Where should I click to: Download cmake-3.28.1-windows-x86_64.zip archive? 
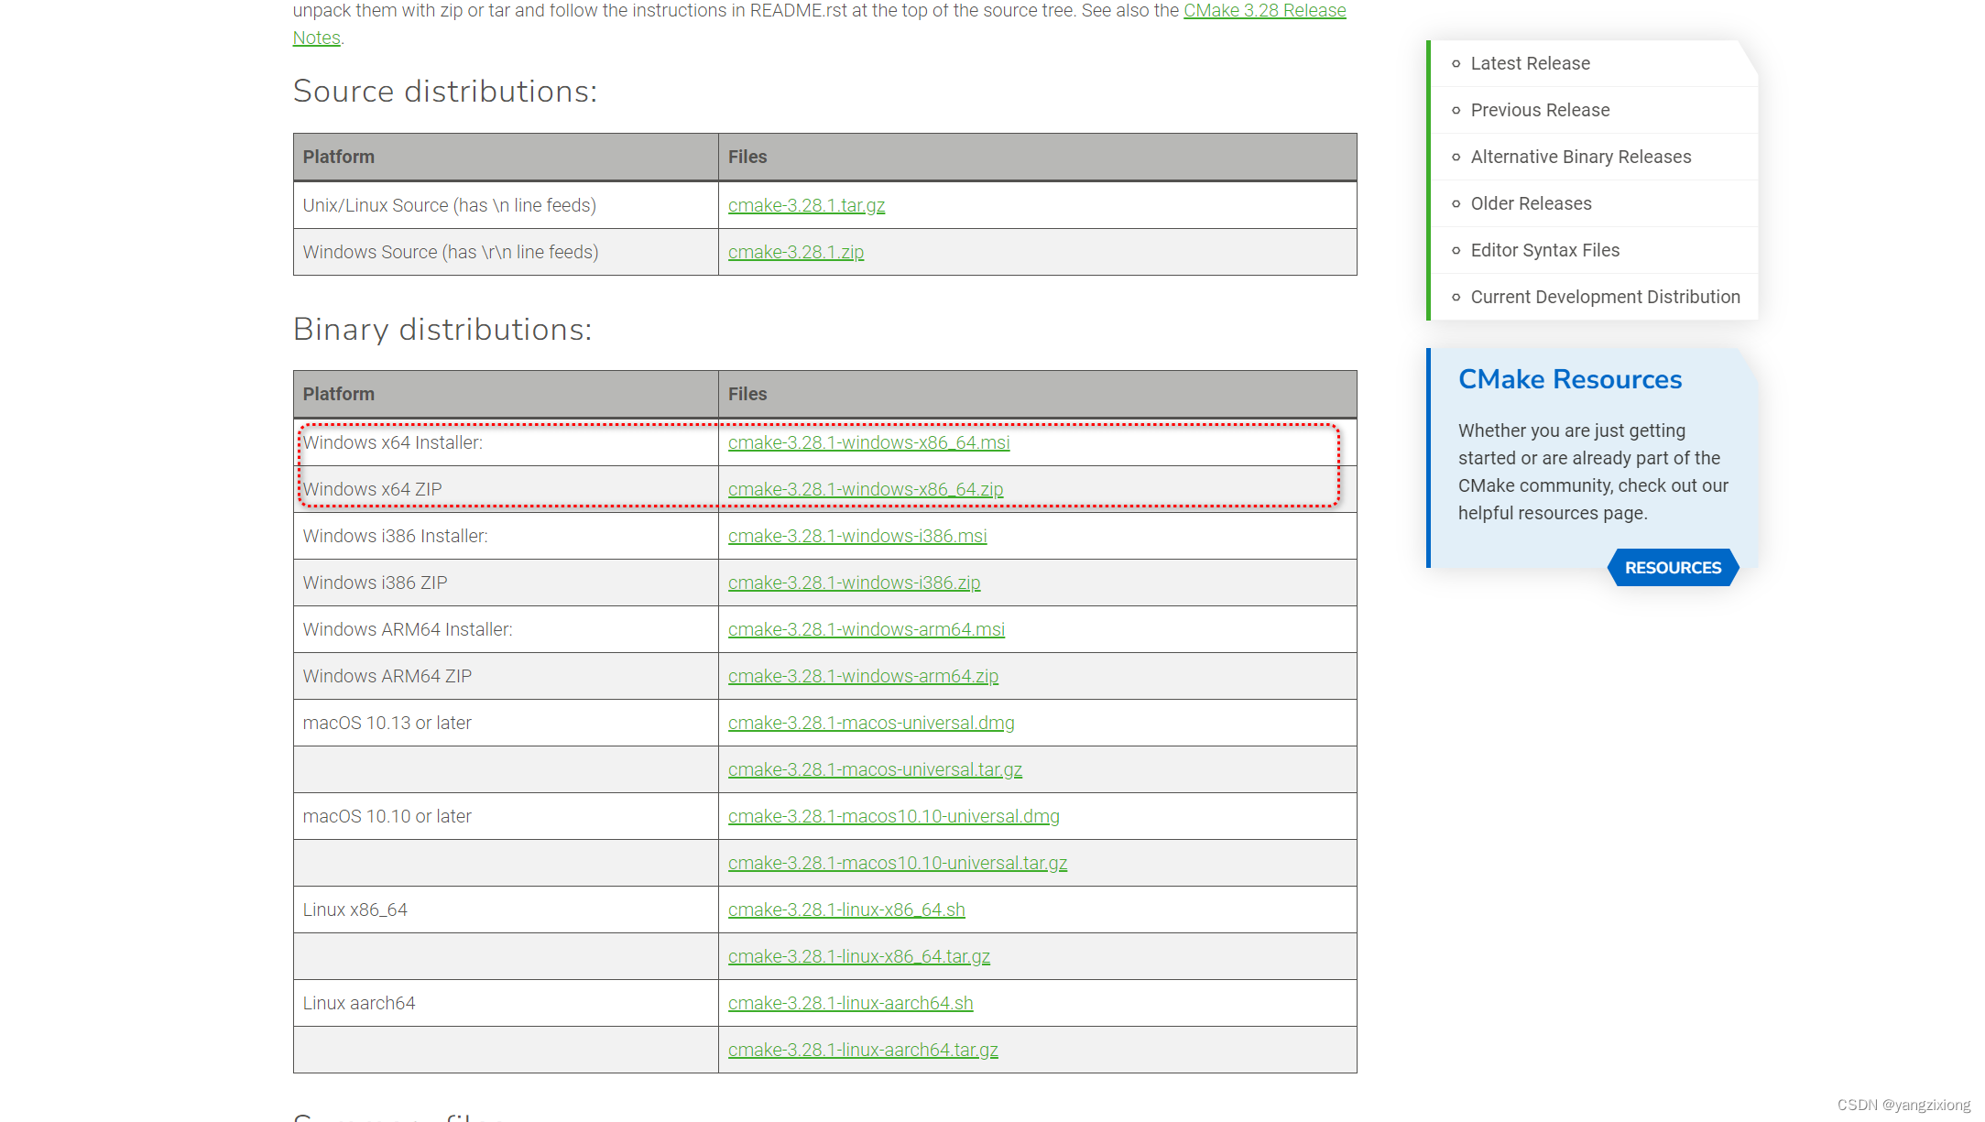[x=866, y=489]
